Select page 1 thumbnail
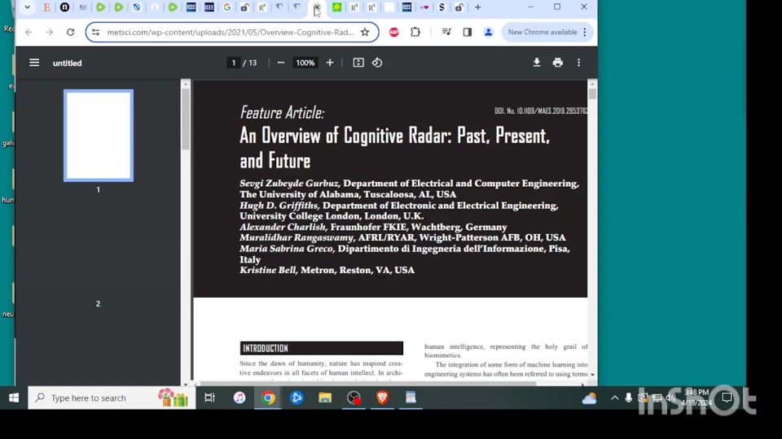This screenshot has width=782, height=439. click(x=99, y=136)
